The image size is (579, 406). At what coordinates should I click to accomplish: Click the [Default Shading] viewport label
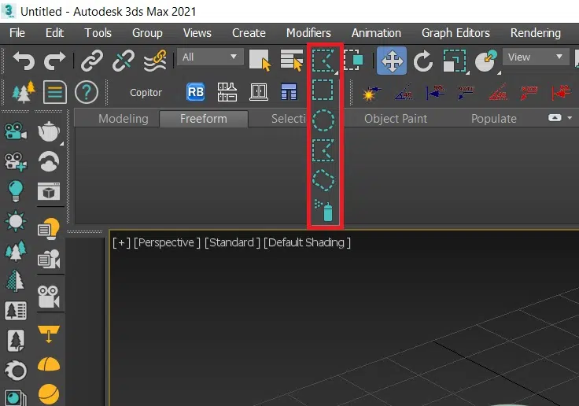[x=307, y=242]
